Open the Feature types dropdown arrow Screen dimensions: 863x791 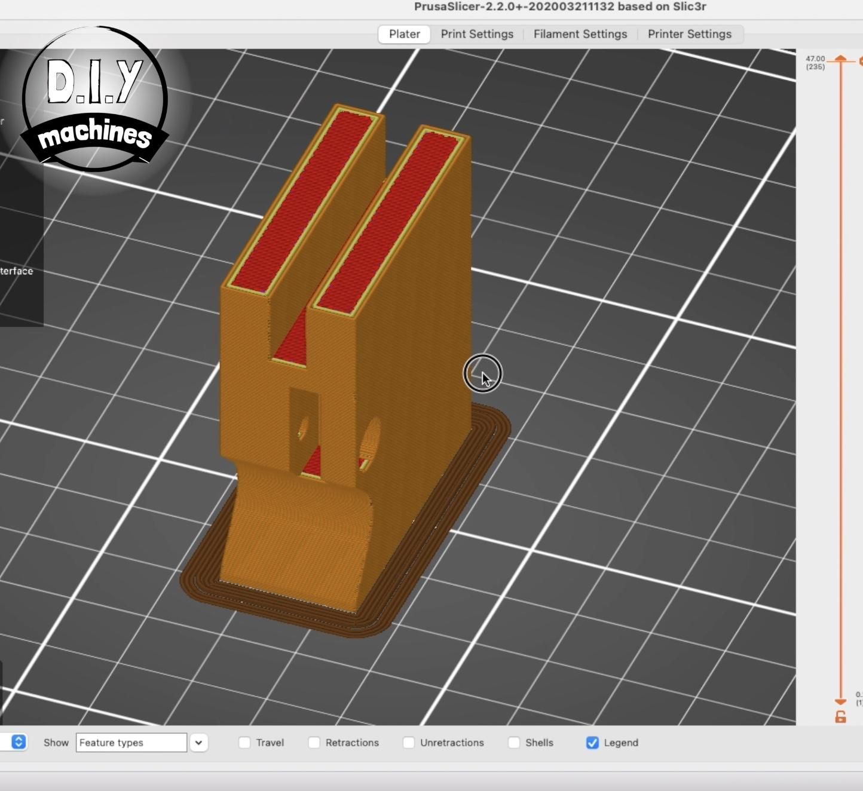[198, 743]
